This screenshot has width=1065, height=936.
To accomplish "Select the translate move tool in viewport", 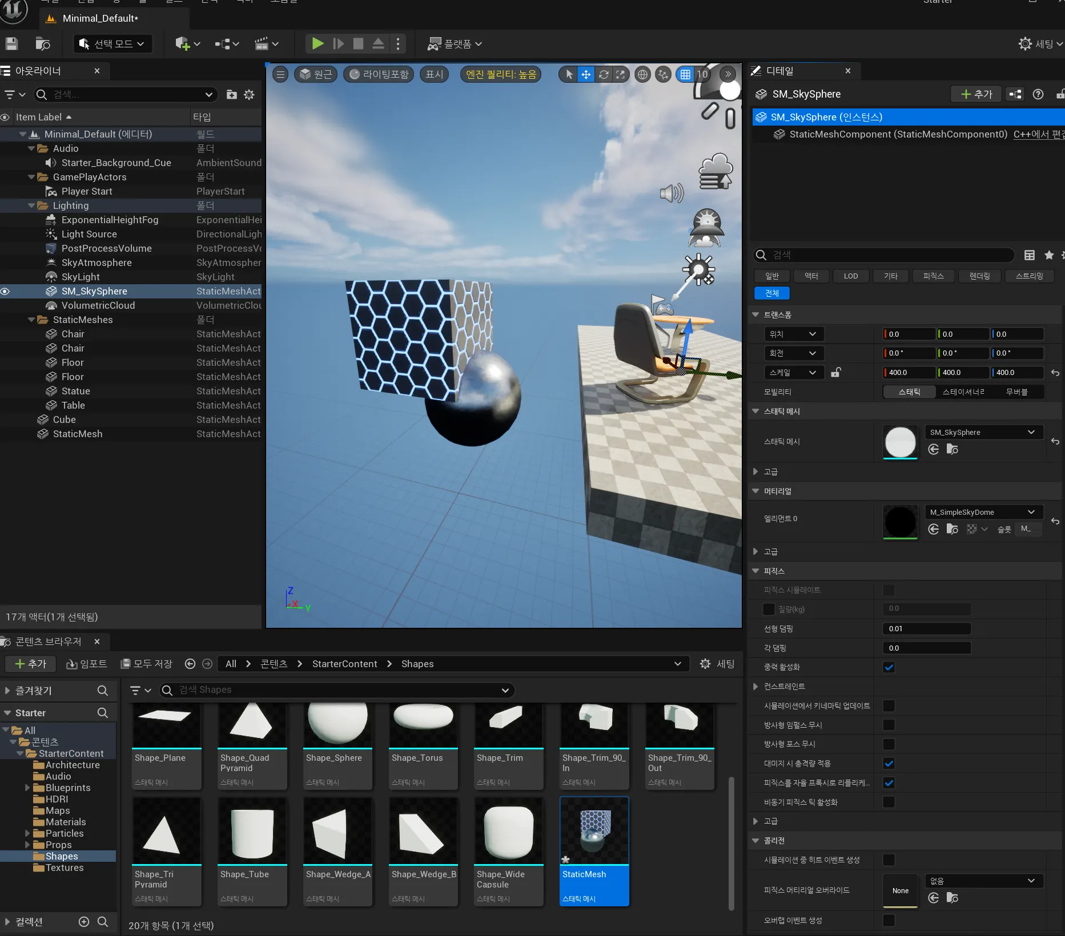I will point(586,74).
